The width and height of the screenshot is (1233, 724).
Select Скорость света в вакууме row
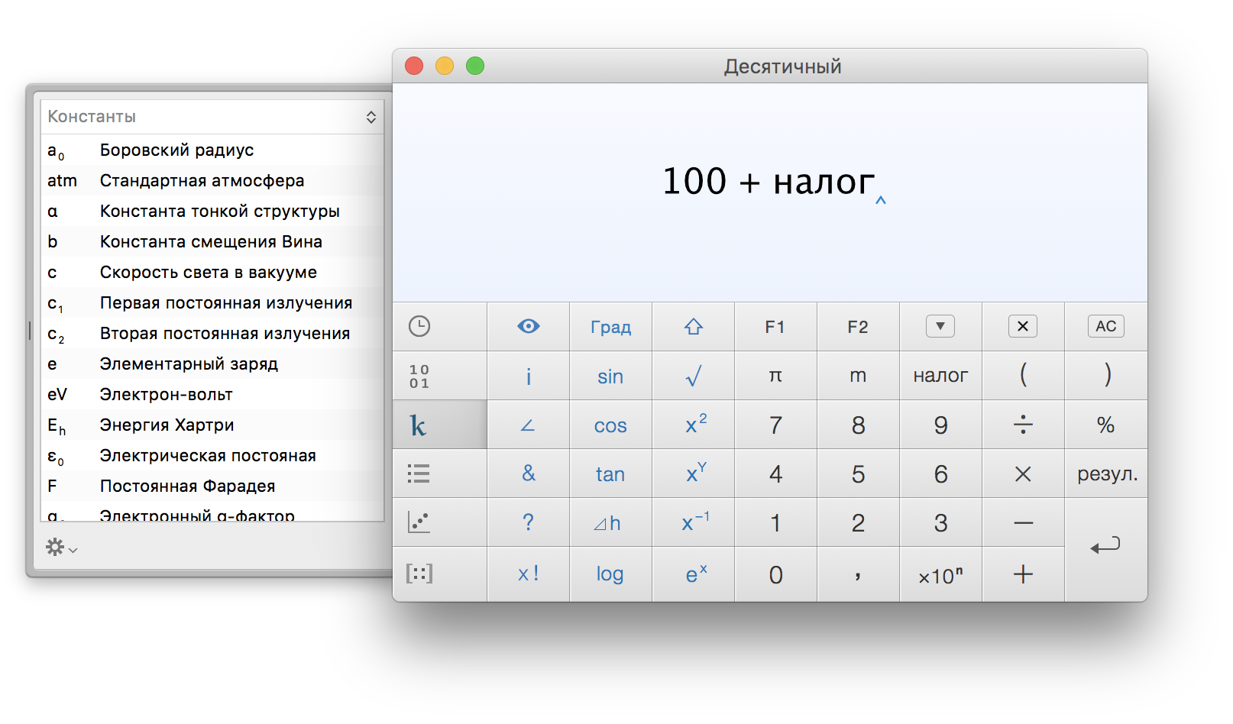tap(212, 273)
